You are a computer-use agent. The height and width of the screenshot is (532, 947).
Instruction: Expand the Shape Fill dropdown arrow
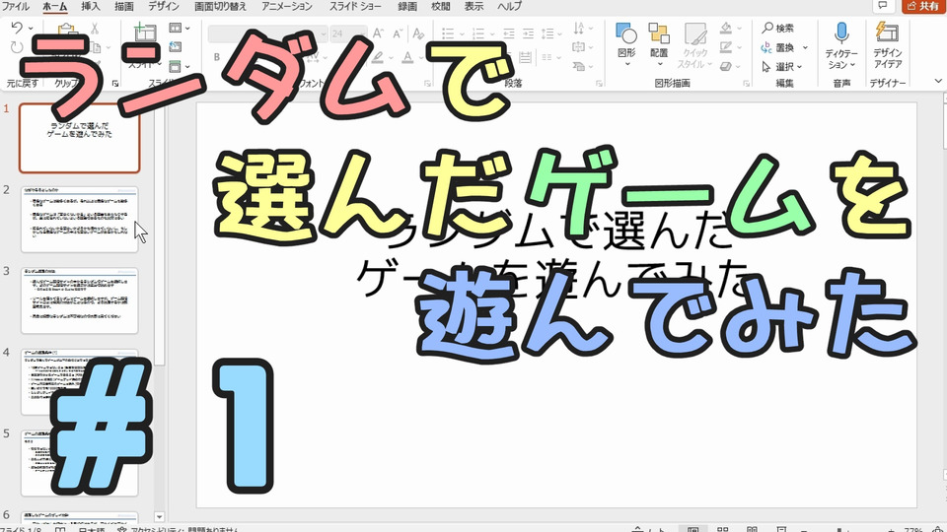pyautogui.click(x=739, y=29)
